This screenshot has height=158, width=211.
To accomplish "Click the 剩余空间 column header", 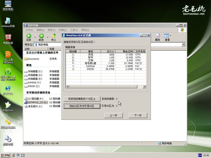I will (x=125, y=51).
